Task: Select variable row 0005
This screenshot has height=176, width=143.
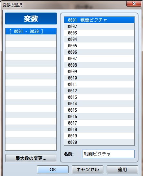Action: [x=99, y=46]
